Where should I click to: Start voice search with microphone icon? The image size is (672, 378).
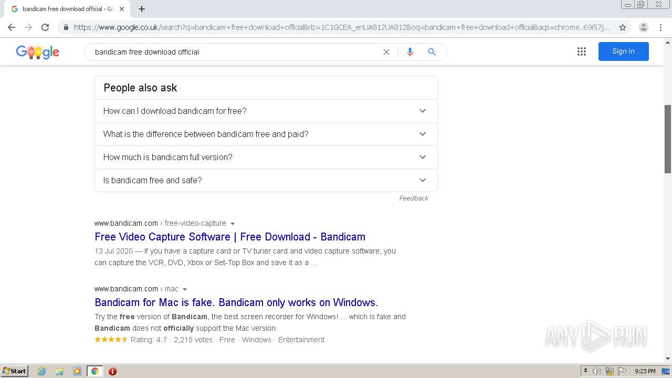[x=410, y=52]
